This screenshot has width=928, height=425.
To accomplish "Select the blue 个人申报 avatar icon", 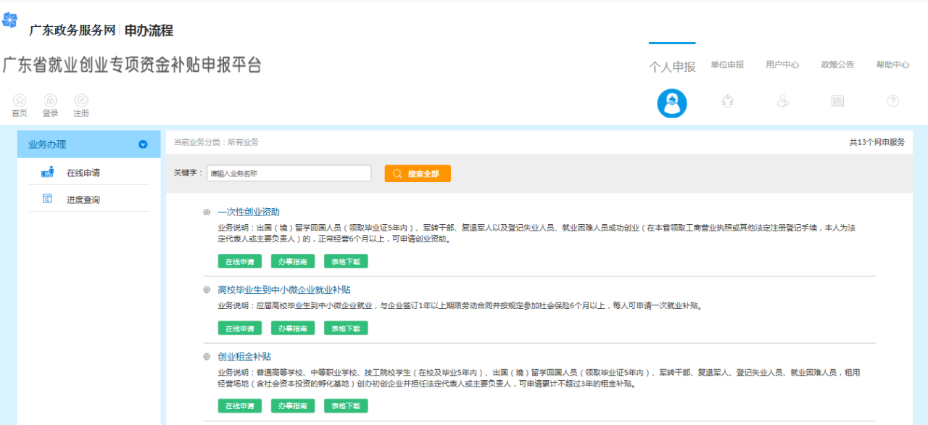I will (x=672, y=102).
